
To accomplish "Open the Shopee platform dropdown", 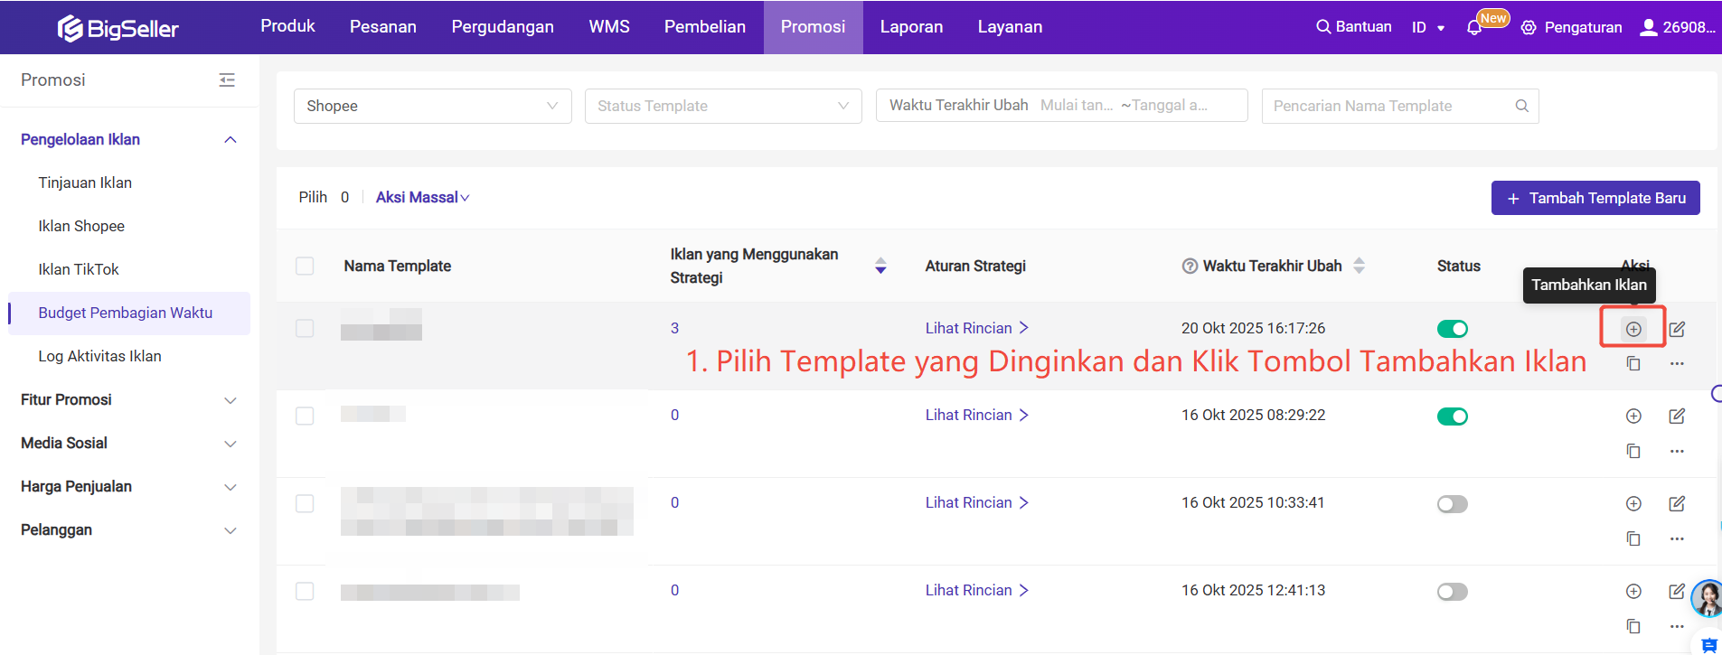I will point(432,106).
